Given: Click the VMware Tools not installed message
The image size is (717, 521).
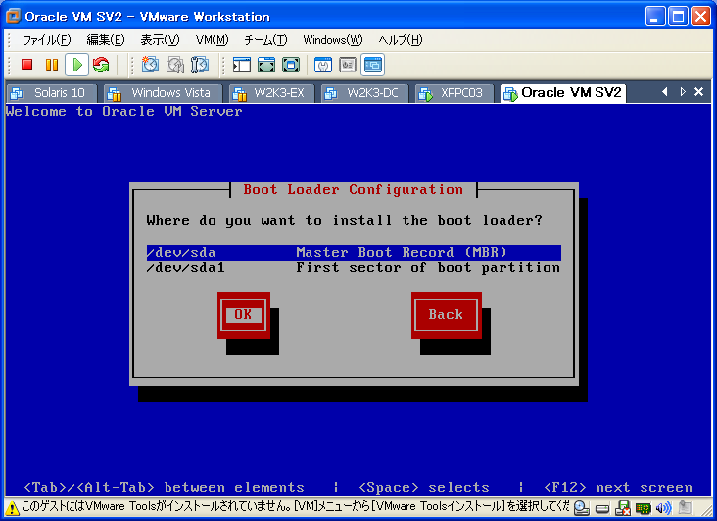Looking at the screenshot, I should pos(296,507).
